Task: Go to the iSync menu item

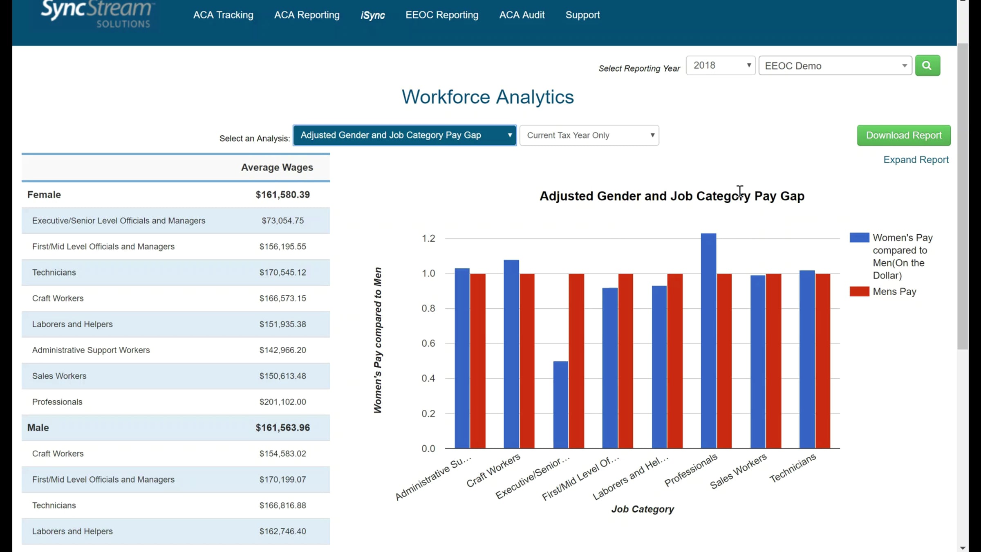Action: (372, 15)
